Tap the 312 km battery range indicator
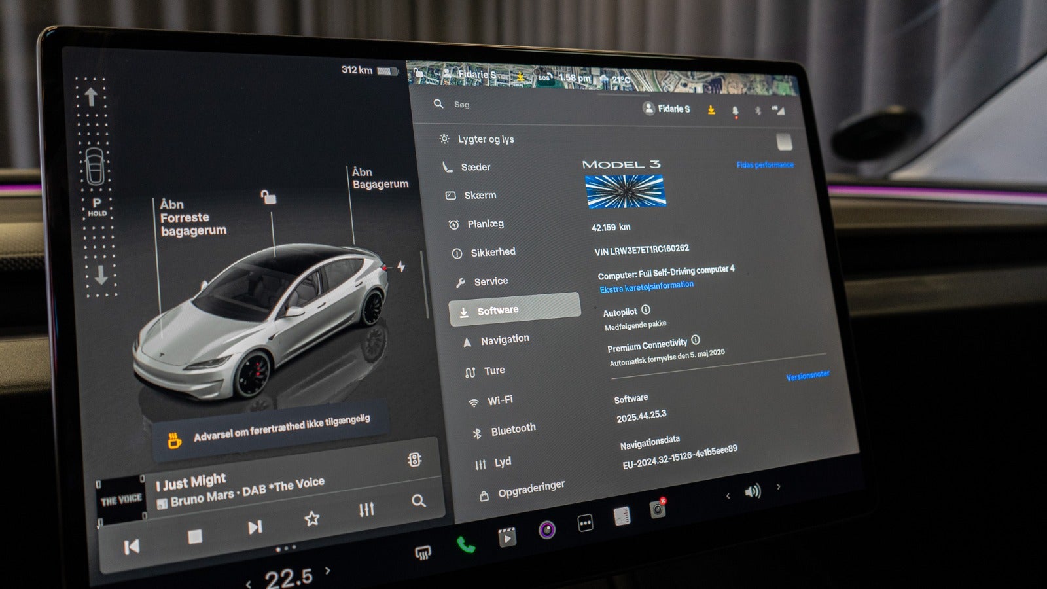The width and height of the screenshot is (1047, 589). [369, 70]
